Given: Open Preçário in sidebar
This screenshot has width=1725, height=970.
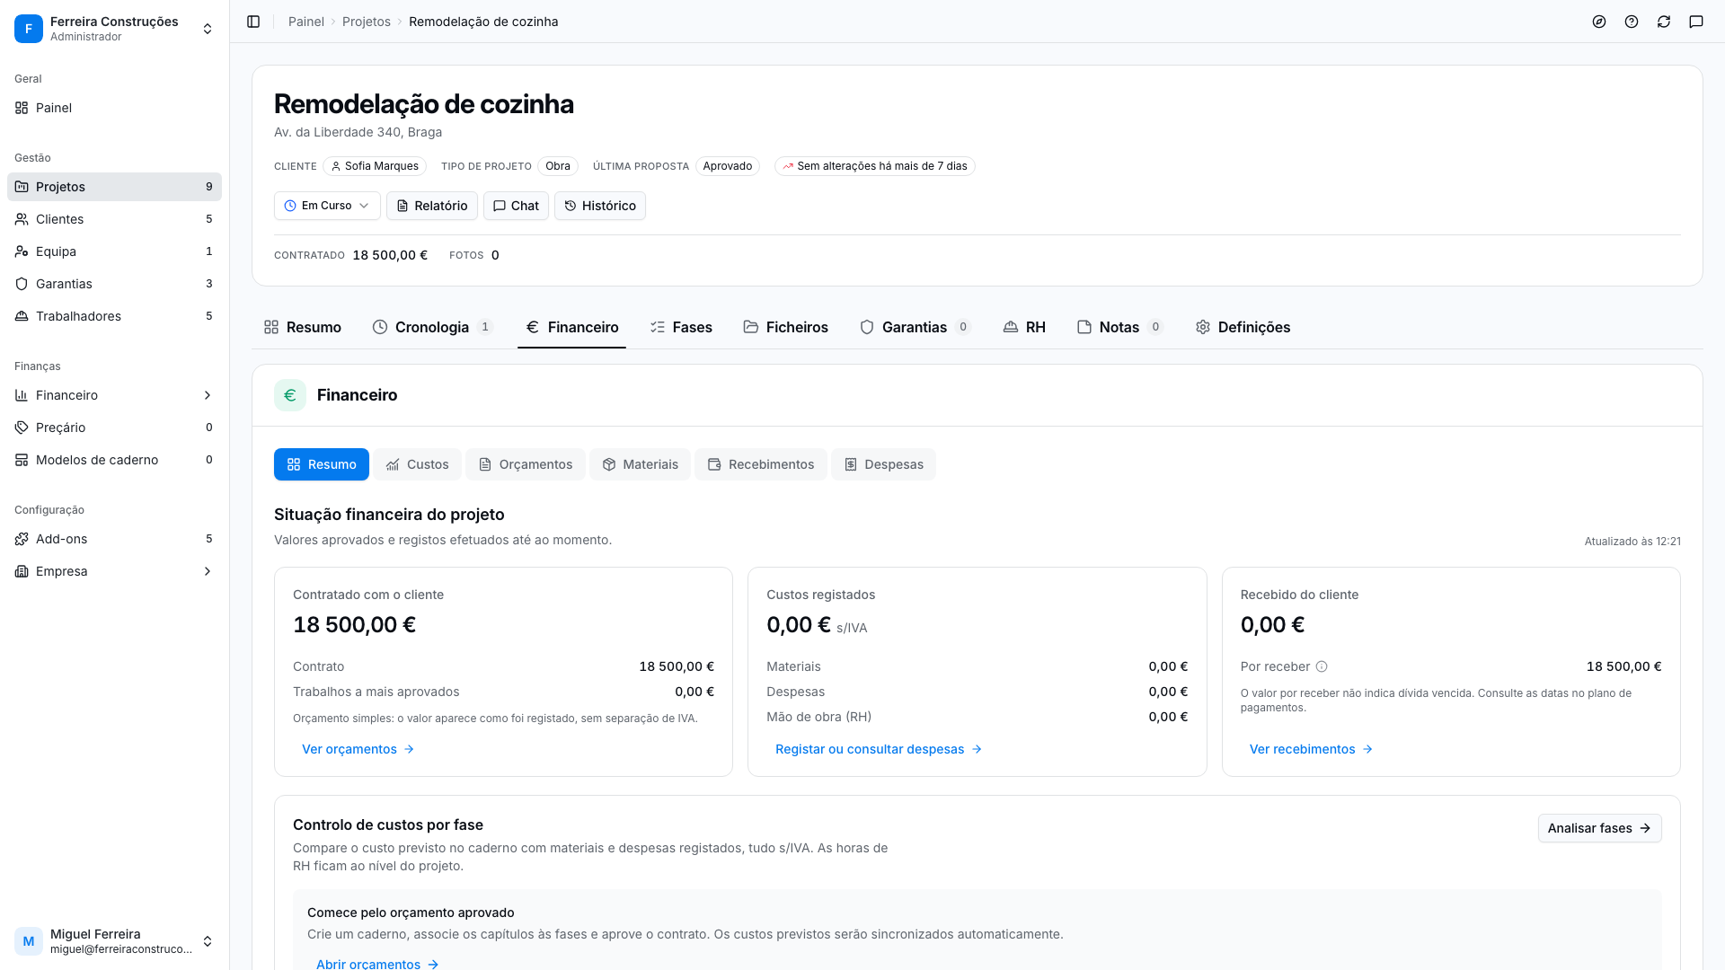Looking at the screenshot, I should [114, 428].
